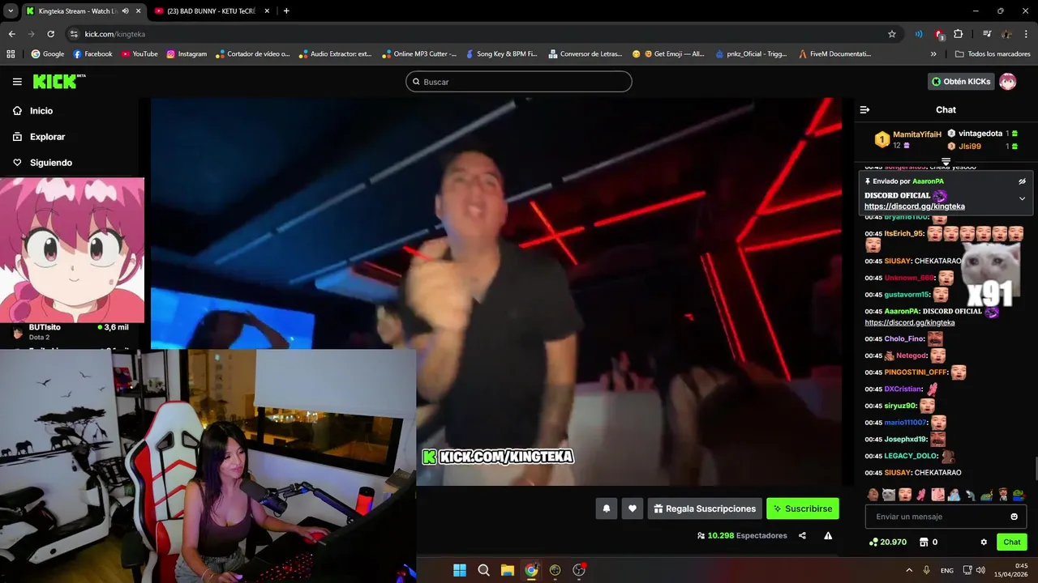
Task: Follow the channel with heart button
Action: click(633, 509)
